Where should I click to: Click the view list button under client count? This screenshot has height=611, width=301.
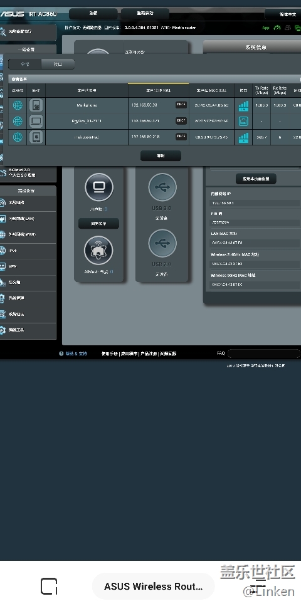tap(98, 224)
